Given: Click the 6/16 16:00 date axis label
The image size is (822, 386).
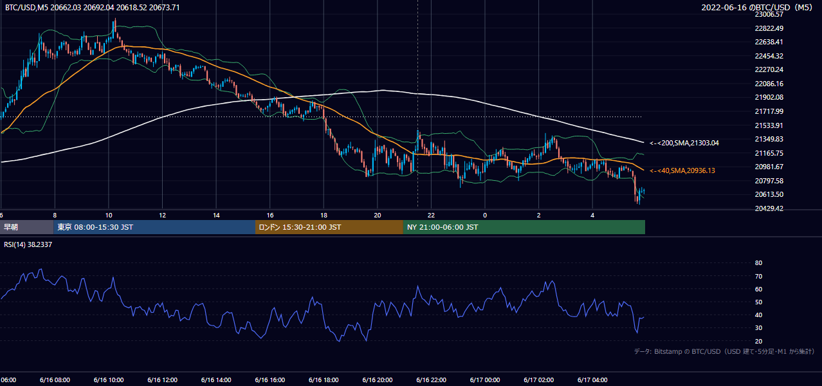Looking at the screenshot, I should (269, 380).
